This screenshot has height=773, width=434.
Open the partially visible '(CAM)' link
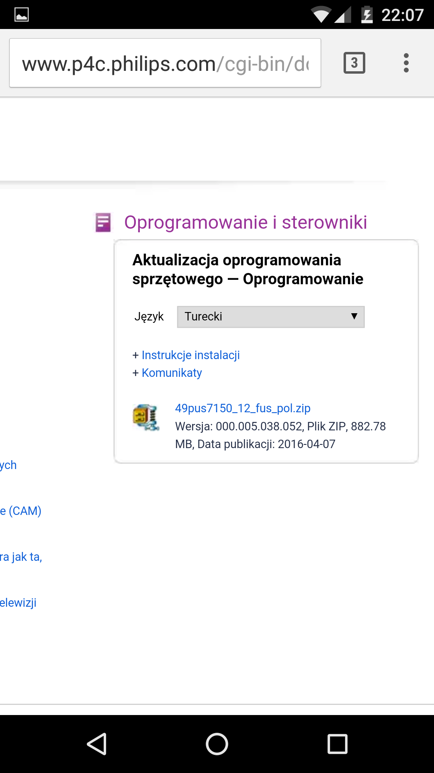[21, 511]
